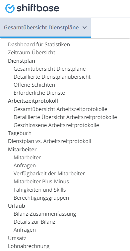Select the Tagebuch option
Image resolution: width=130 pixels, height=251 pixels.
(x=20, y=133)
